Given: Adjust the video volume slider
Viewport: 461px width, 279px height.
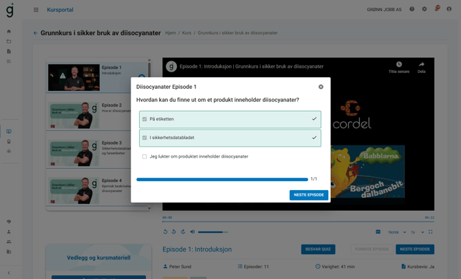Looking at the screenshot, I should (x=212, y=232).
